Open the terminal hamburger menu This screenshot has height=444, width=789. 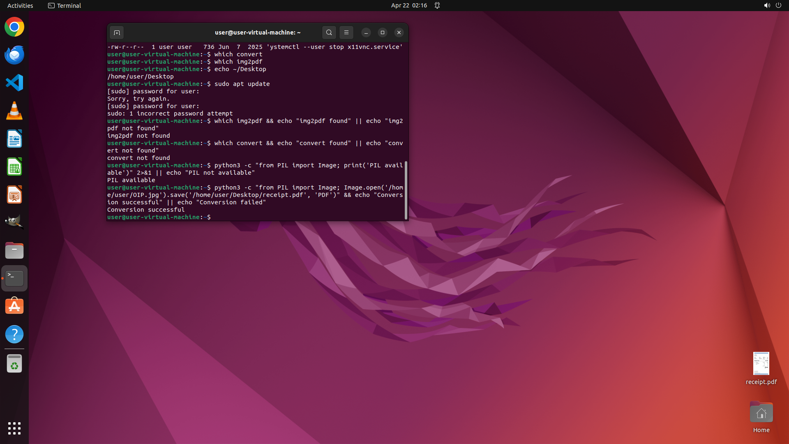click(346, 32)
